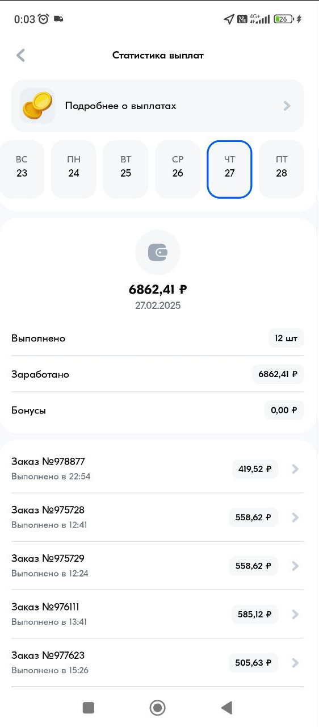
Task: Tap the battery indicator in the status bar
Action: pos(284,19)
